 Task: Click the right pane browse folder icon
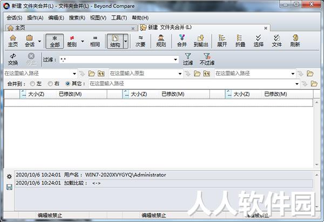coord(310,73)
